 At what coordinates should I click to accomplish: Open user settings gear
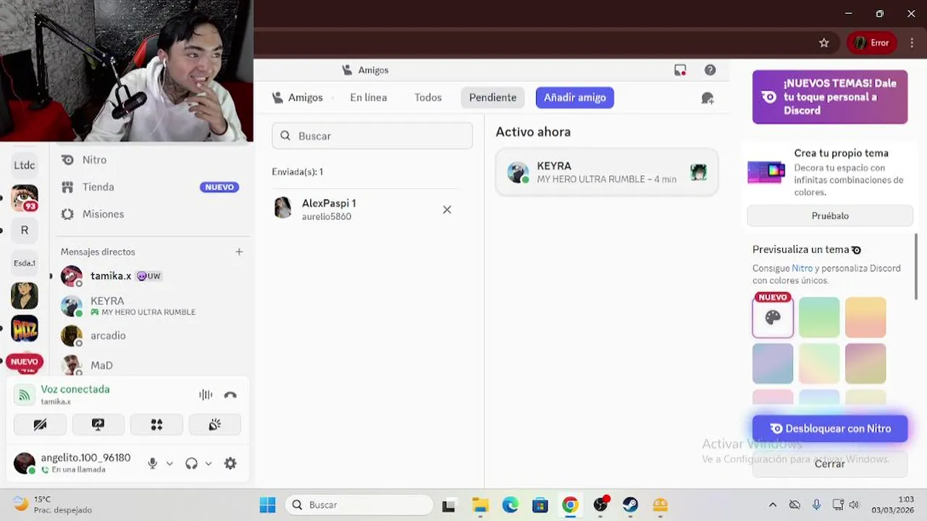coord(230,463)
